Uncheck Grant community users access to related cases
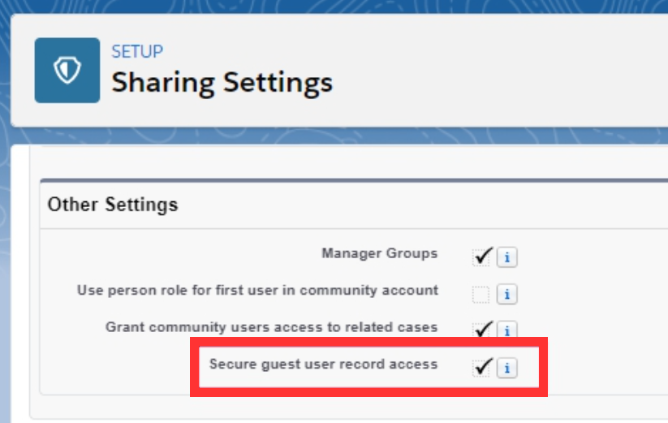Image resolution: width=668 pixels, height=423 pixels. [x=482, y=330]
